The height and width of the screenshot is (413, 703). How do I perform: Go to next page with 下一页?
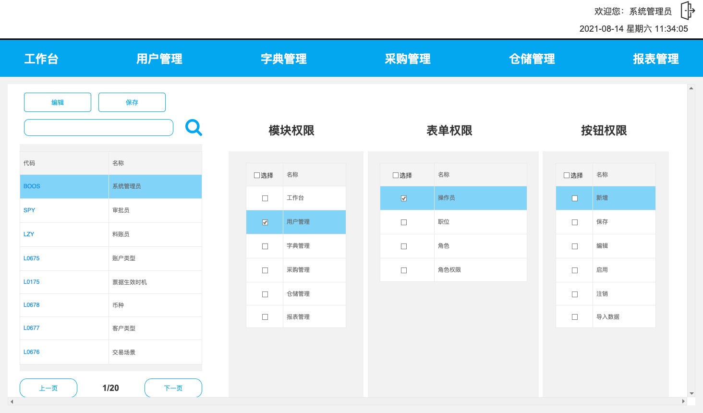click(x=173, y=388)
